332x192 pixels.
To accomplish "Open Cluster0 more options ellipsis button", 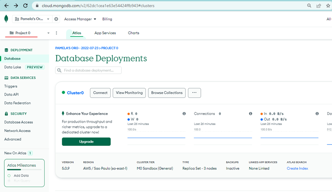I will point(195,93).
